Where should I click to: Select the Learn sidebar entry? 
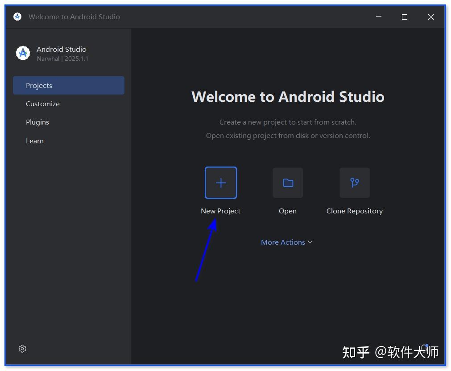point(35,141)
